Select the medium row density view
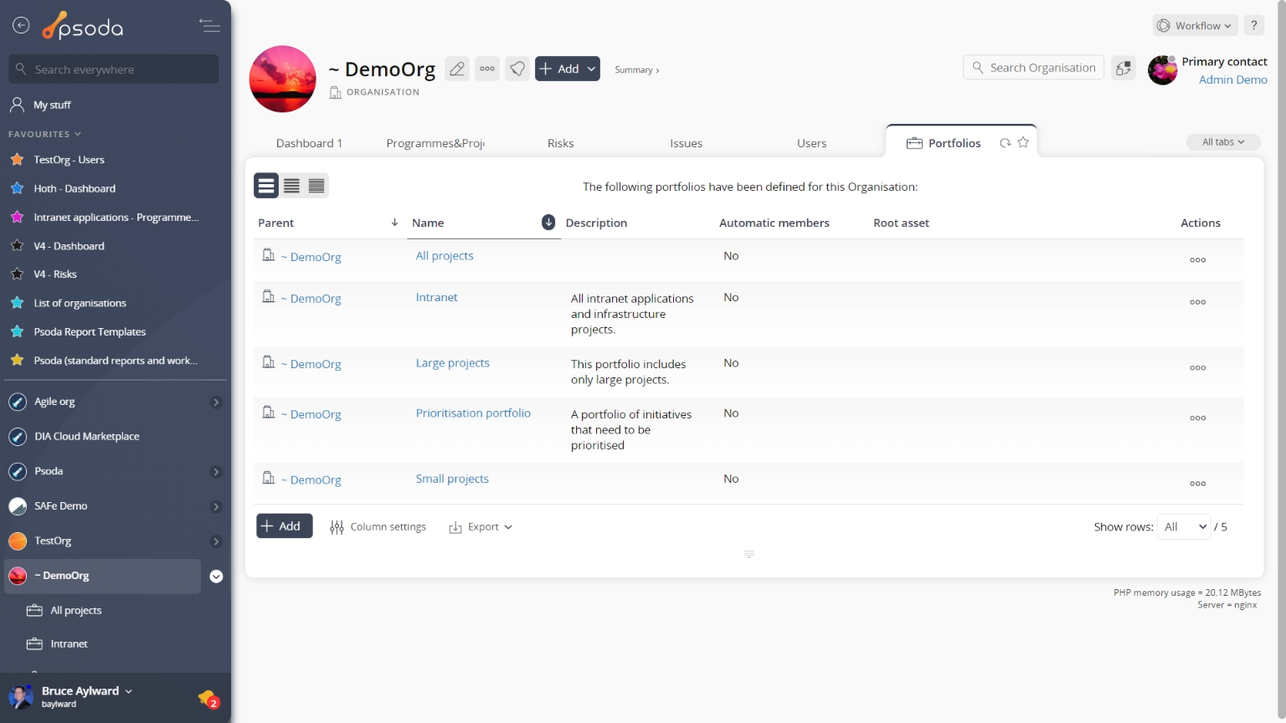The image size is (1286, 723). tap(291, 186)
